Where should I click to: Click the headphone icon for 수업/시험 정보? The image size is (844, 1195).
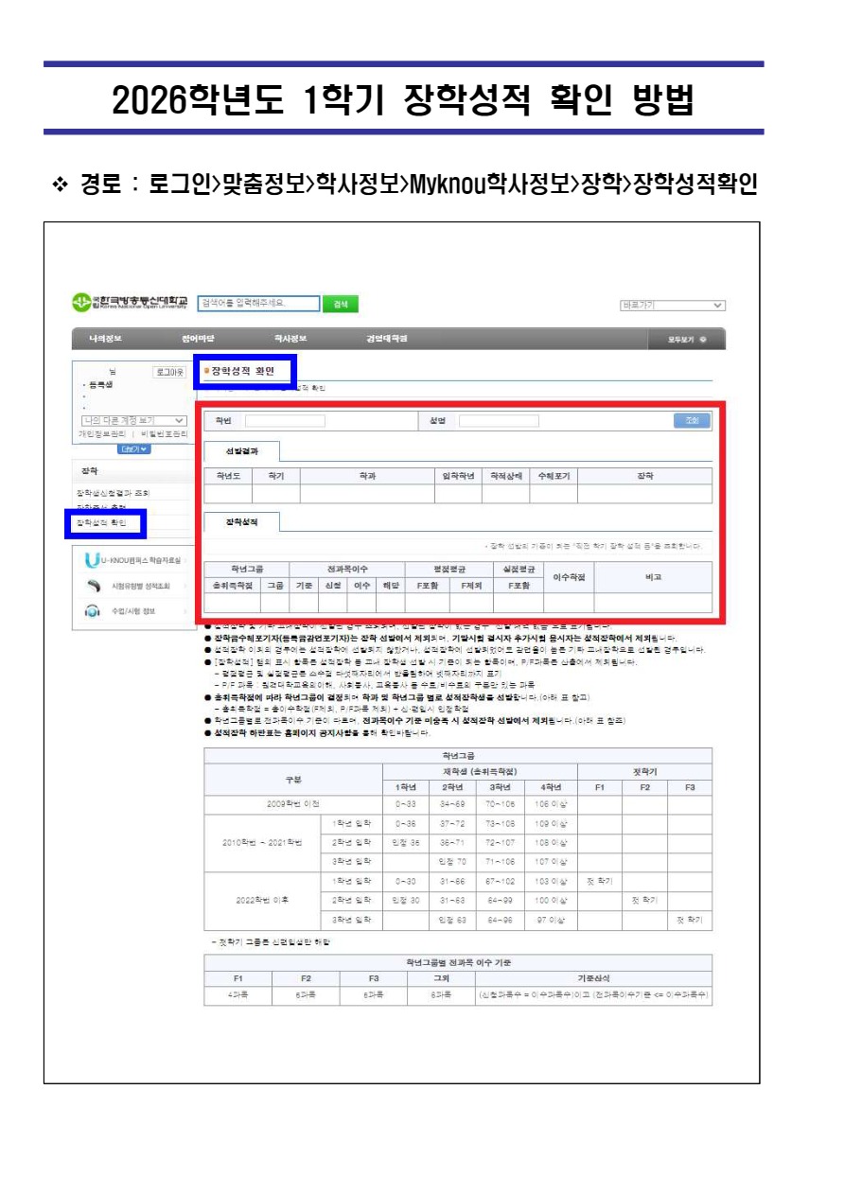93,610
